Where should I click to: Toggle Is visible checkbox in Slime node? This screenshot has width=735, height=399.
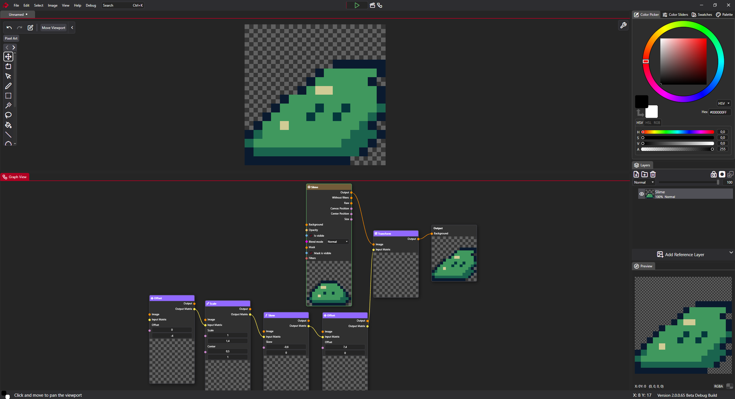(311, 236)
